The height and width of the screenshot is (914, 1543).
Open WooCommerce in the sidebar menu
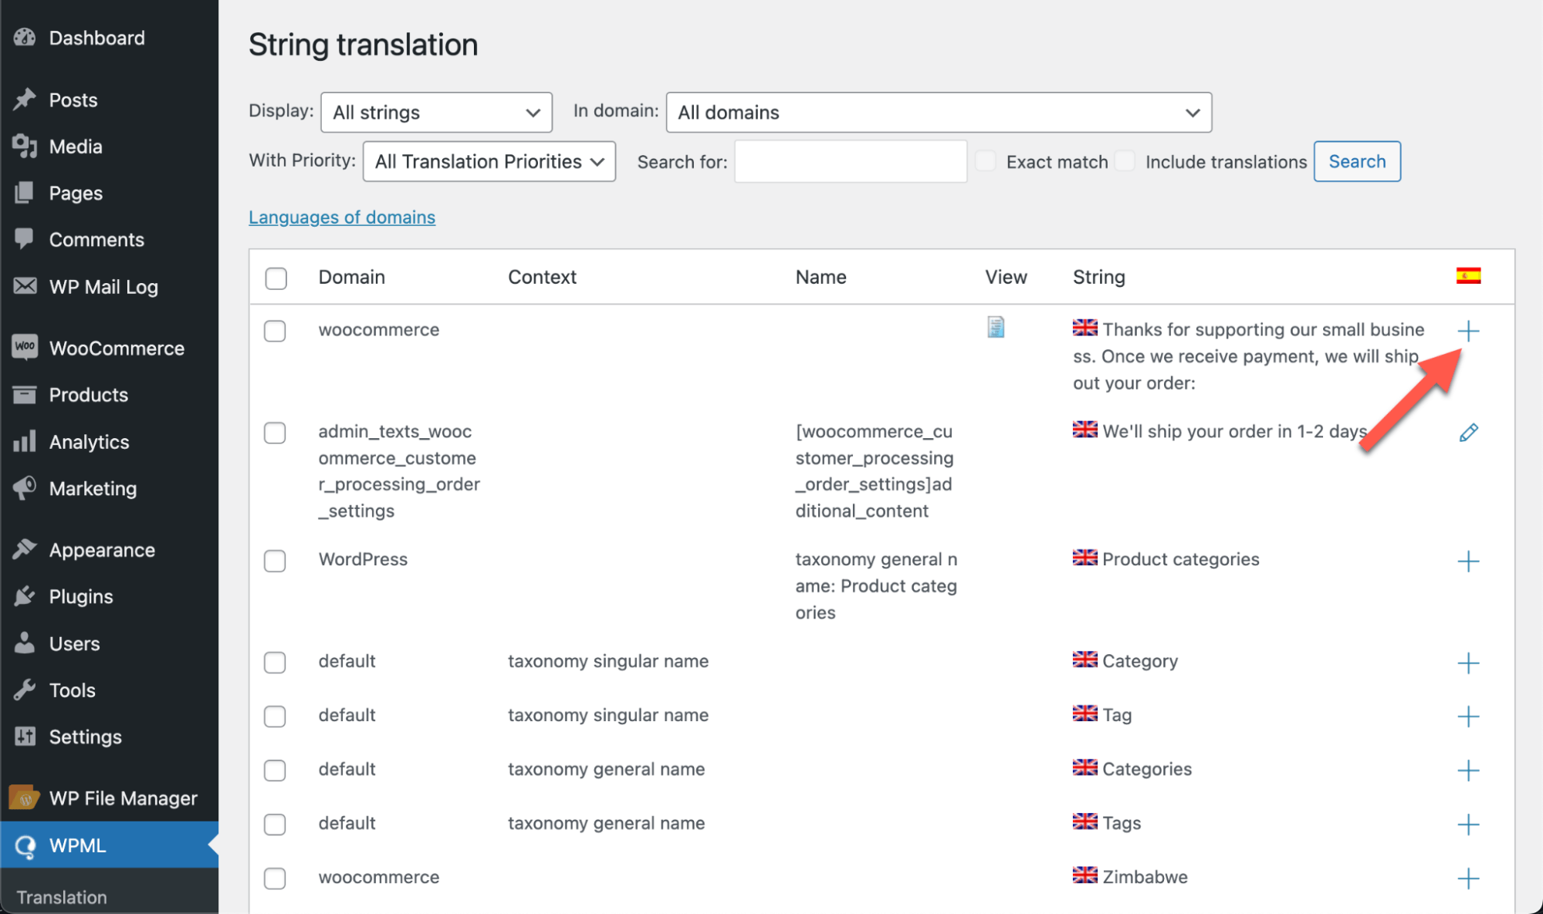click(x=116, y=349)
